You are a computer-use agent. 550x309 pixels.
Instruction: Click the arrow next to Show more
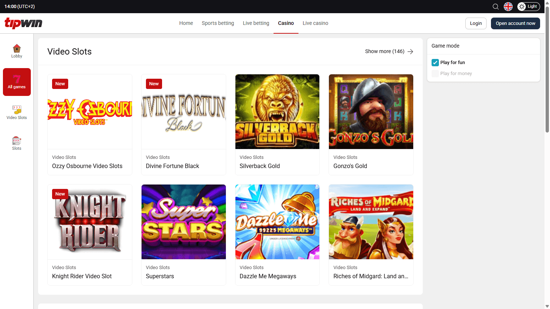click(410, 52)
